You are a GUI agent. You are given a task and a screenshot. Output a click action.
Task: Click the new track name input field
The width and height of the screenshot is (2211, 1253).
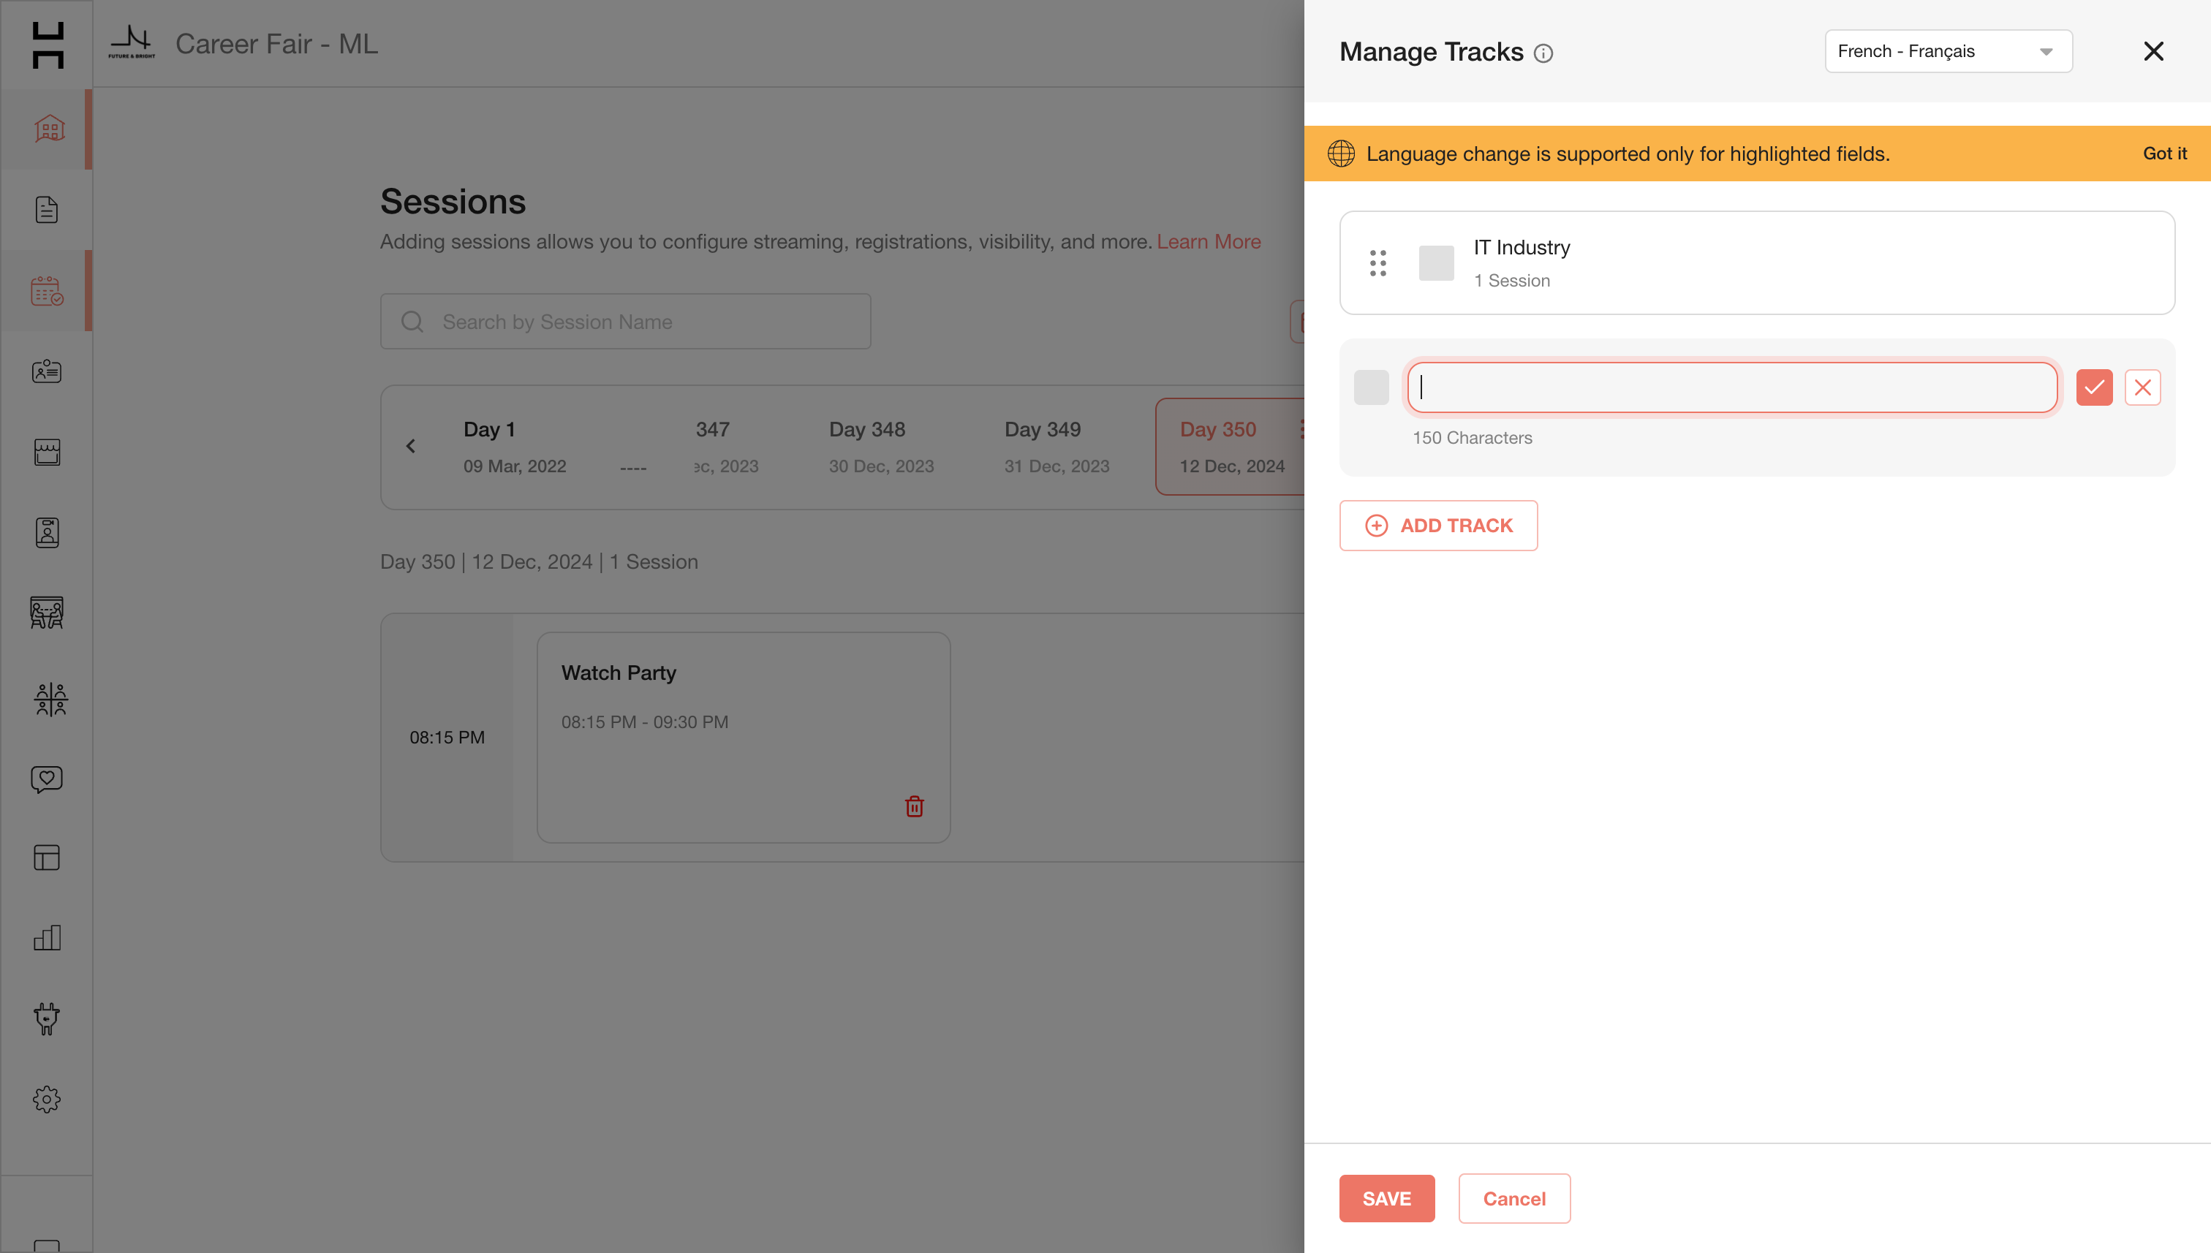[1733, 387]
